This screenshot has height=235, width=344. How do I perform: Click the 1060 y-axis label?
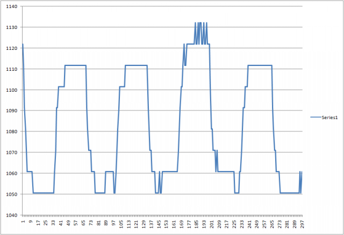pos(11,174)
